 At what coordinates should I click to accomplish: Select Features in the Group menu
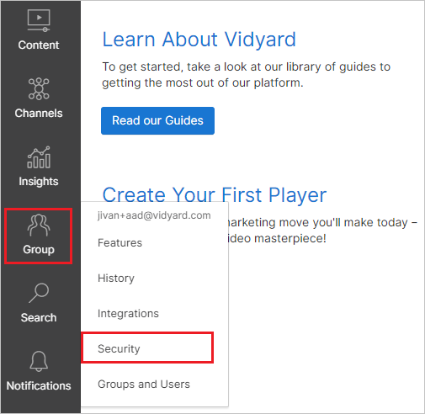(120, 243)
